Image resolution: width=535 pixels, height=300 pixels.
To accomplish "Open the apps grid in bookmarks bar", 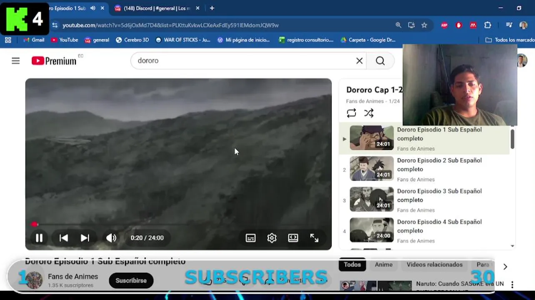I will [8, 40].
